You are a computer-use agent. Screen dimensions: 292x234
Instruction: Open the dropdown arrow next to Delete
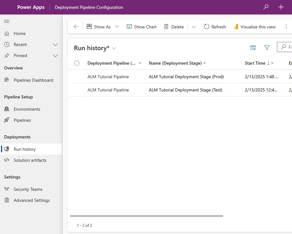coord(194,27)
